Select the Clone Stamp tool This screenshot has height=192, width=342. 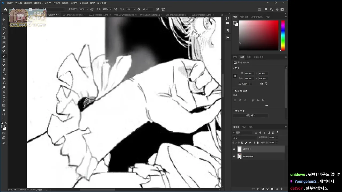[x=4, y=60]
